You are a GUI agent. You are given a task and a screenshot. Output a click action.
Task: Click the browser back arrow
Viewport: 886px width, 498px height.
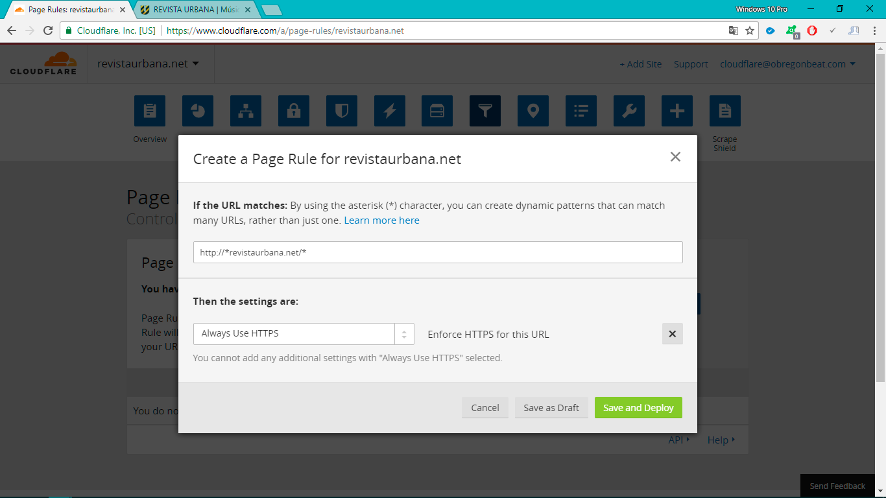(12, 30)
